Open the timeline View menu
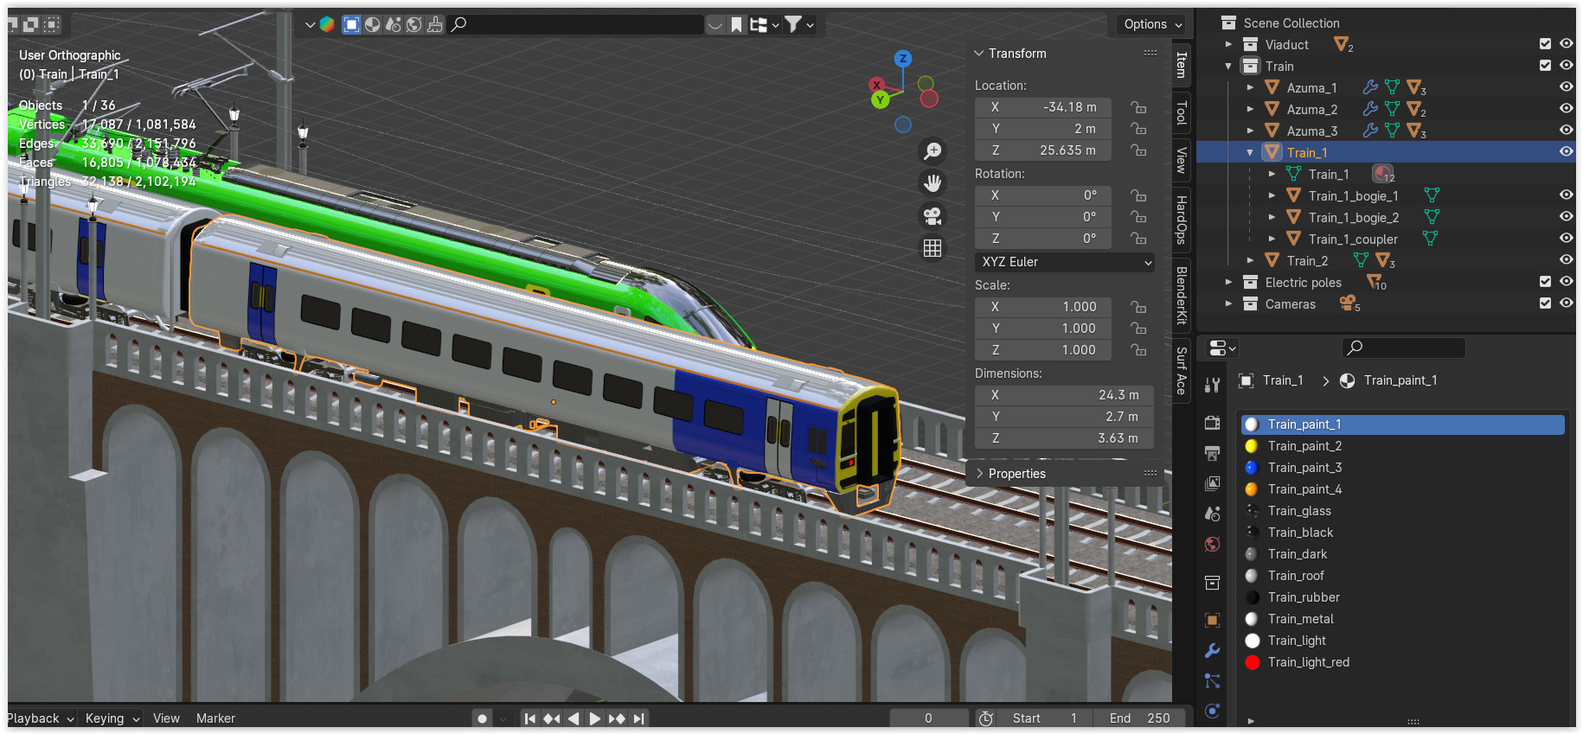This screenshot has height=734, width=1583. (166, 718)
